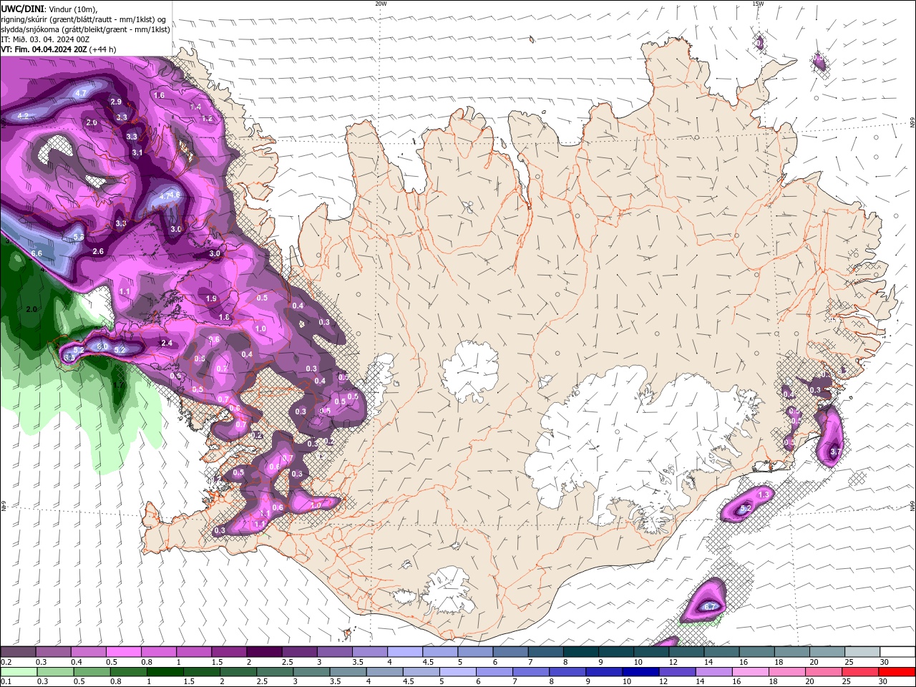Select the 6 swatch in the snow scale

click(510, 652)
